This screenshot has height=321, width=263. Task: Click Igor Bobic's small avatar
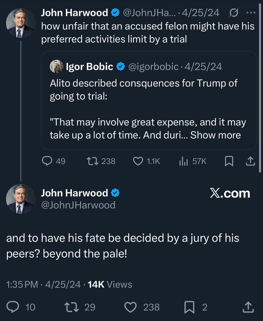[x=56, y=66]
